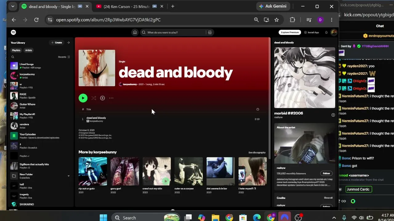Filter library by Playlists
The width and height of the screenshot is (394, 221).
coord(16,50)
